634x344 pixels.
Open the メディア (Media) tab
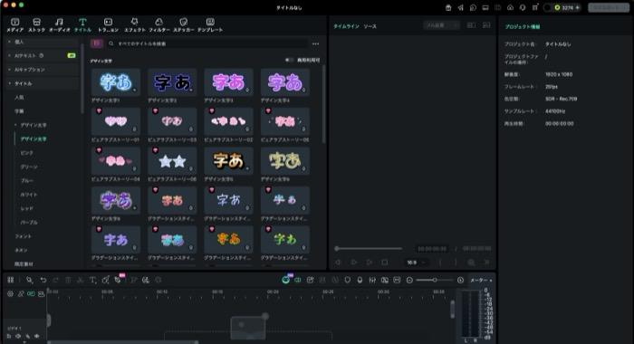(x=15, y=25)
